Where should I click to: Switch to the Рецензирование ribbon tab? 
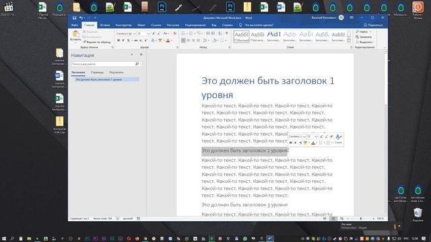[195, 25]
